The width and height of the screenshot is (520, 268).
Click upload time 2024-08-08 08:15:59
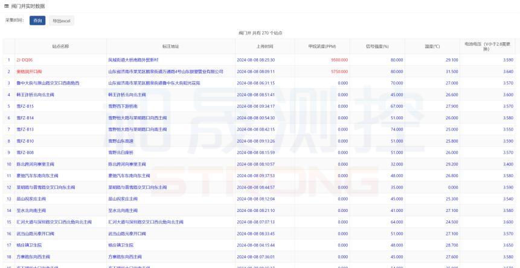pos(256,152)
